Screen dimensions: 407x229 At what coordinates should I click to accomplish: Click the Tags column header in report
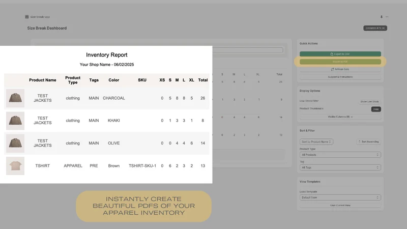click(94, 80)
